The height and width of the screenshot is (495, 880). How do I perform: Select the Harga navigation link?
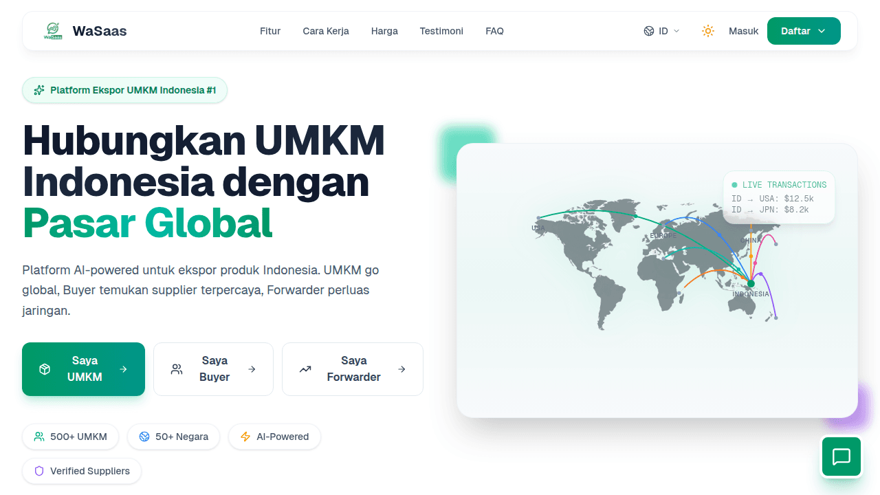[384, 31]
